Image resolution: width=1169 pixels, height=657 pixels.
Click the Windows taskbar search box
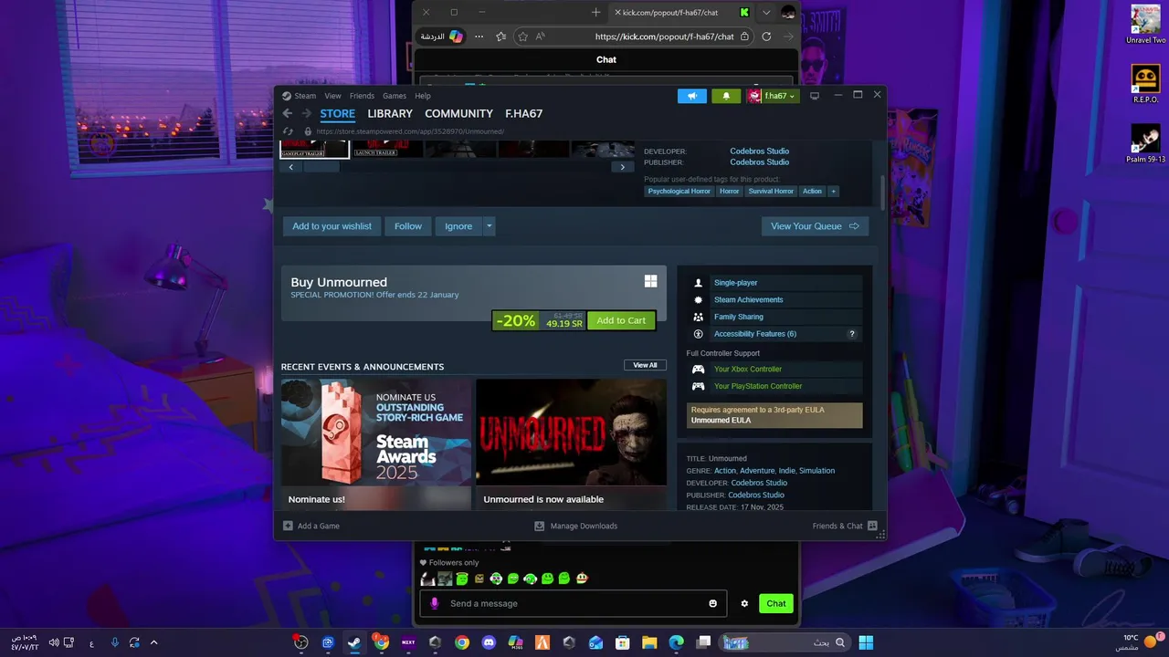(x=785, y=642)
